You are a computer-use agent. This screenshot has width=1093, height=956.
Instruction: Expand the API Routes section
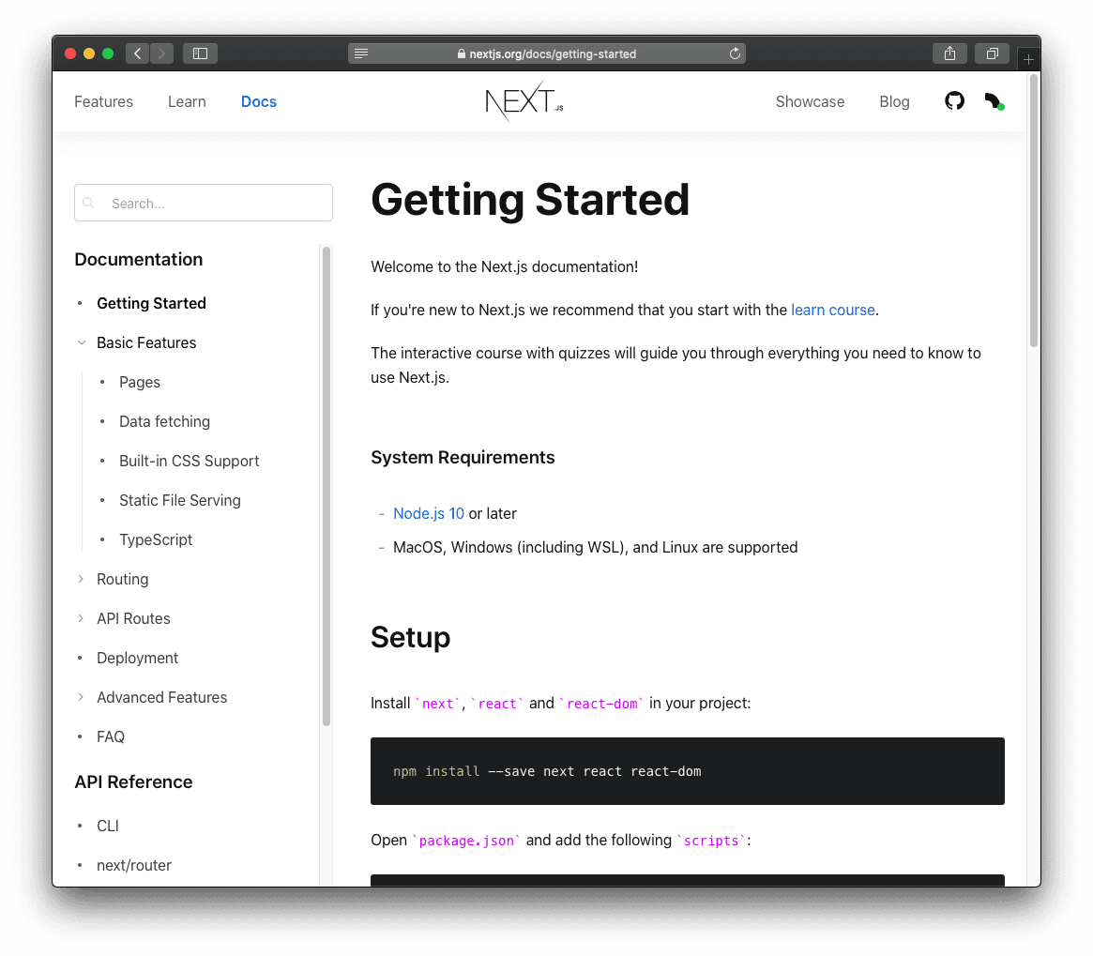(81, 618)
